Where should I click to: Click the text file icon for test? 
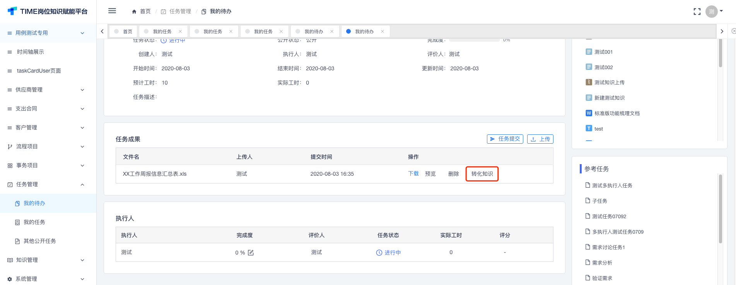click(x=589, y=129)
